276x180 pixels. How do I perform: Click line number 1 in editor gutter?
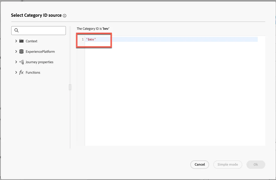(x=83, y=39)
